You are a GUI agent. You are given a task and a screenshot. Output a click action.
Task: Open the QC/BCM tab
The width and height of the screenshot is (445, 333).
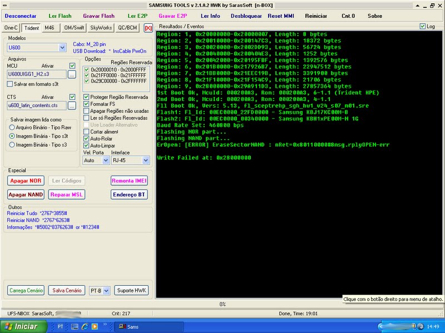(x=127, y=28)
